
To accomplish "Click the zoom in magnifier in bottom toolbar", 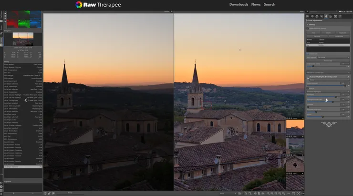I will [272, 193].
